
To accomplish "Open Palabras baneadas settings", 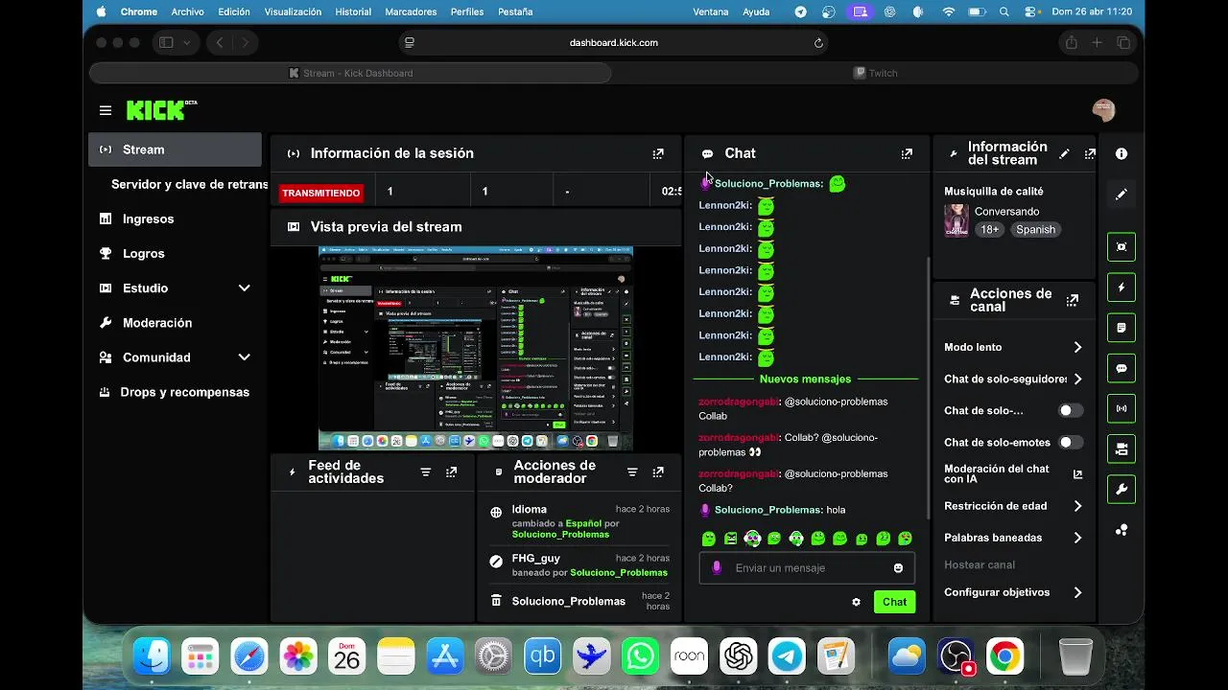I will pyautogui.click(x=1013, y=538).
